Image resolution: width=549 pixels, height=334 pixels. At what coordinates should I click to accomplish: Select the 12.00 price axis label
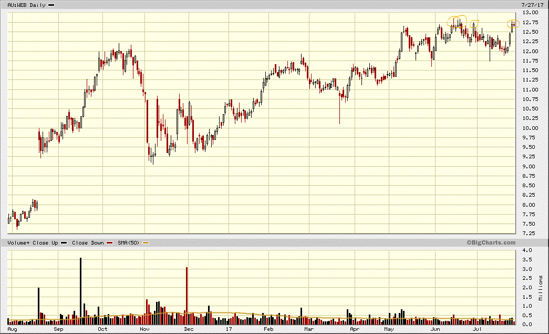530,51
